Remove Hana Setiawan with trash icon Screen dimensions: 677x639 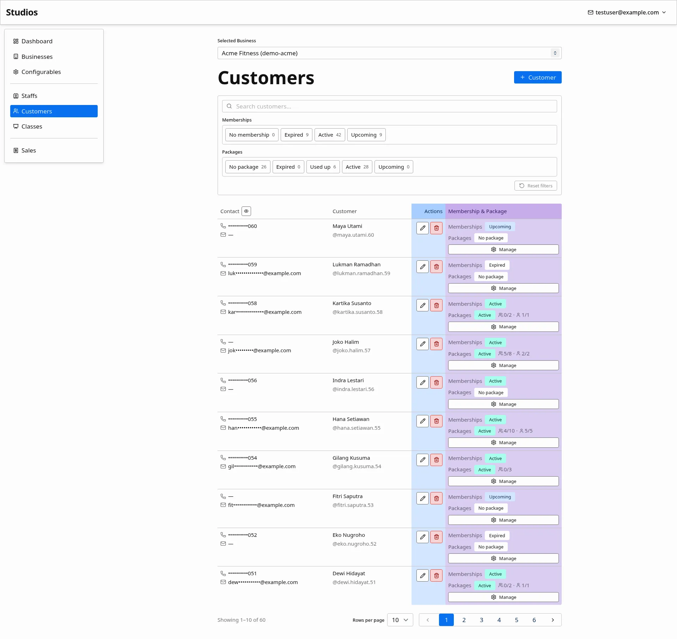[x=436, y=421]
